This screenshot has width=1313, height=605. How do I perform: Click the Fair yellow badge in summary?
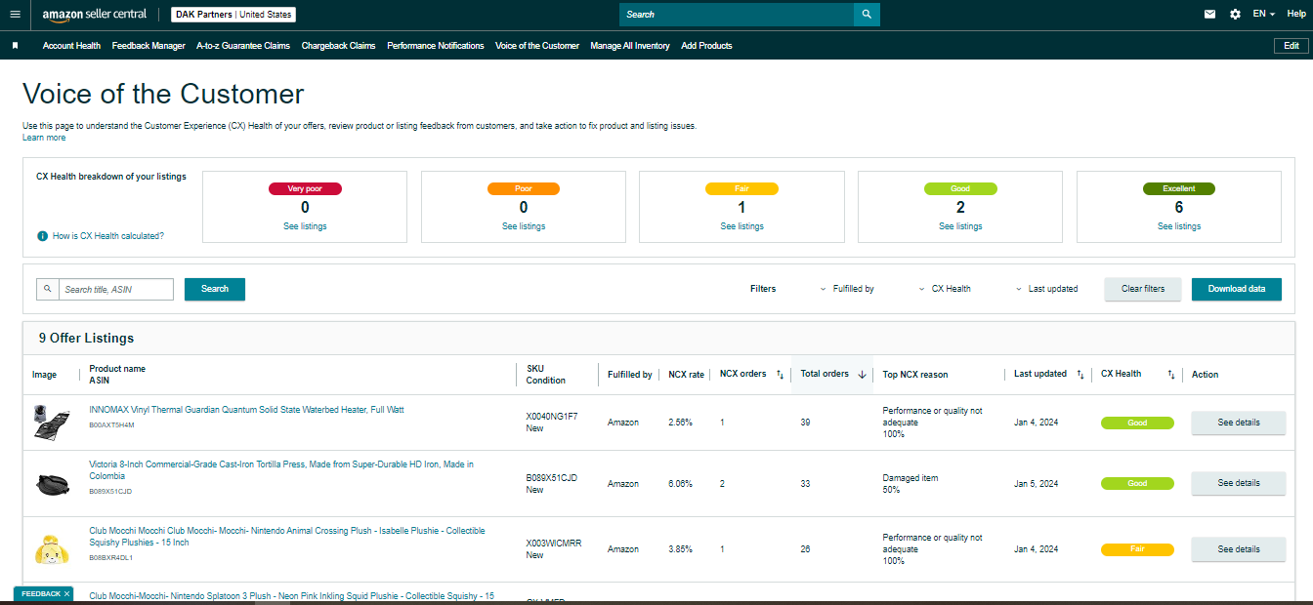[x=741, y=188]
